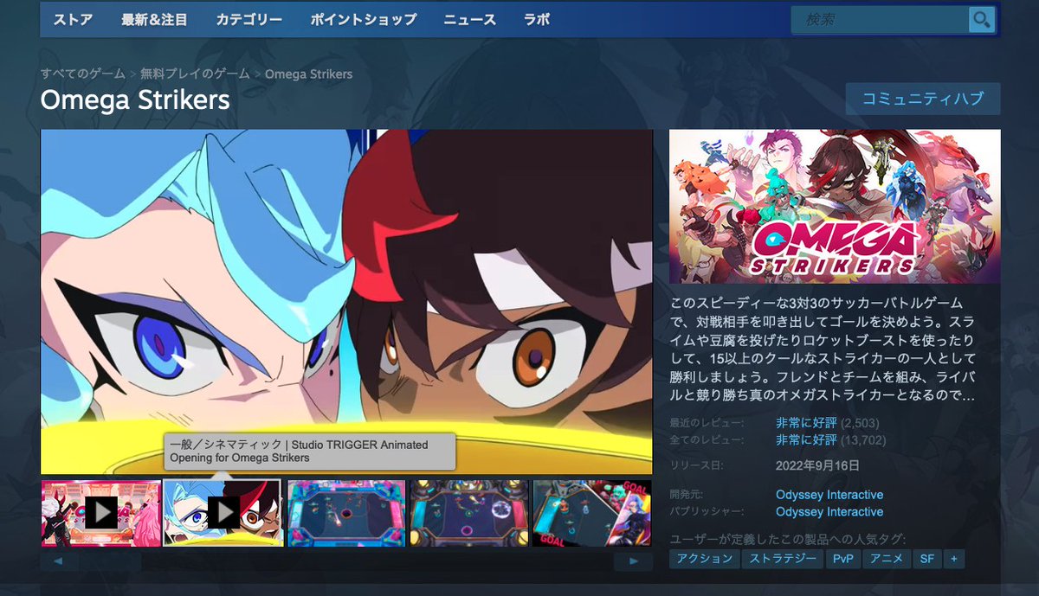Open developer Odyssey Interactive link
The image size is (1039, 596).
pyautogui.click(x=829, y=495)
